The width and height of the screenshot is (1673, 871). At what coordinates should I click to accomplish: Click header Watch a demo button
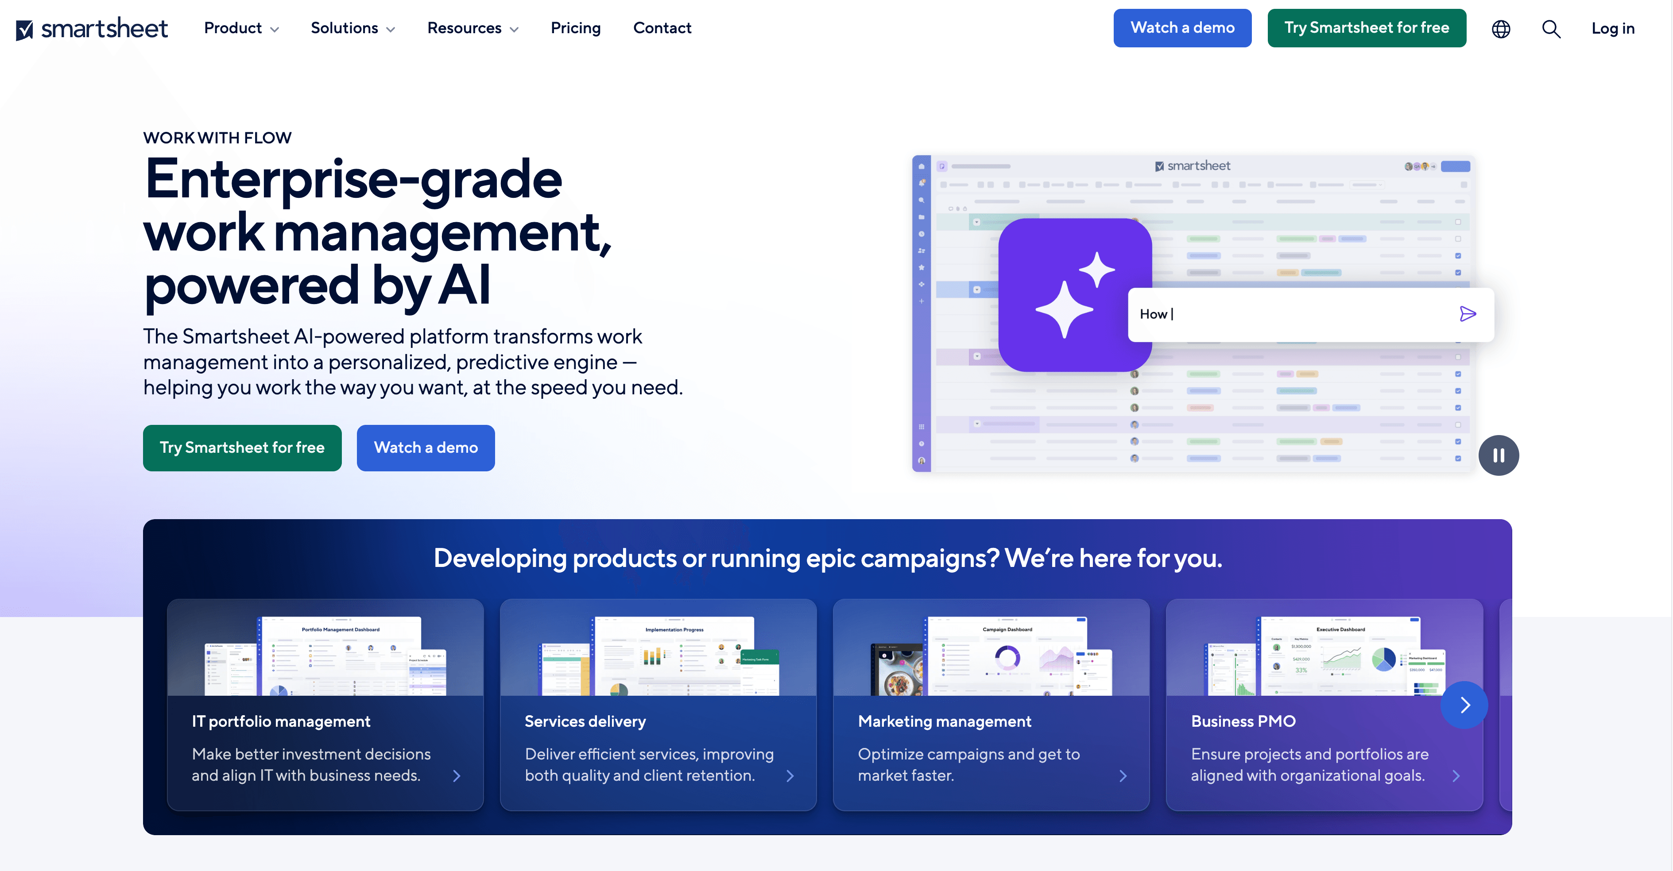[x=1182, y=28]
